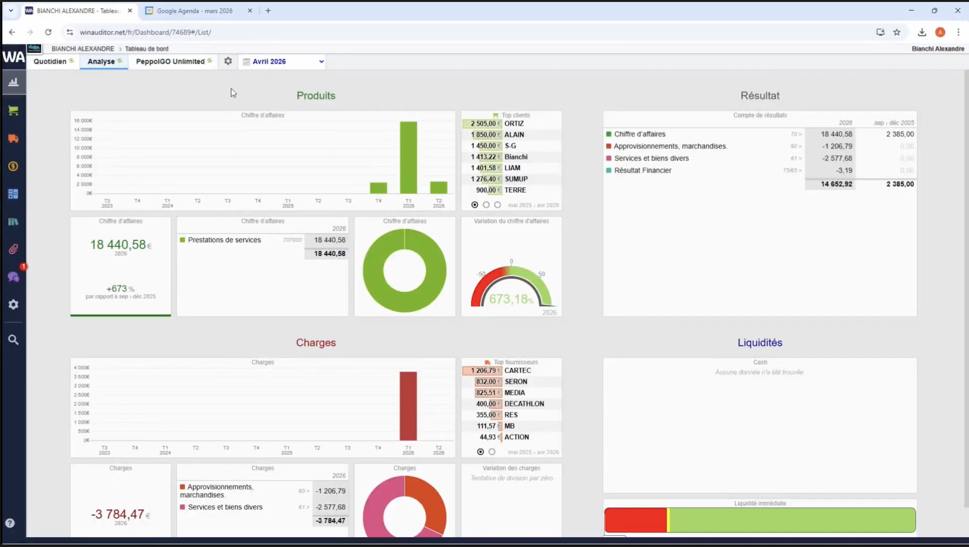969x547 pixels.
Task: Select second radio button under Top clients
Action: [486, 205]
